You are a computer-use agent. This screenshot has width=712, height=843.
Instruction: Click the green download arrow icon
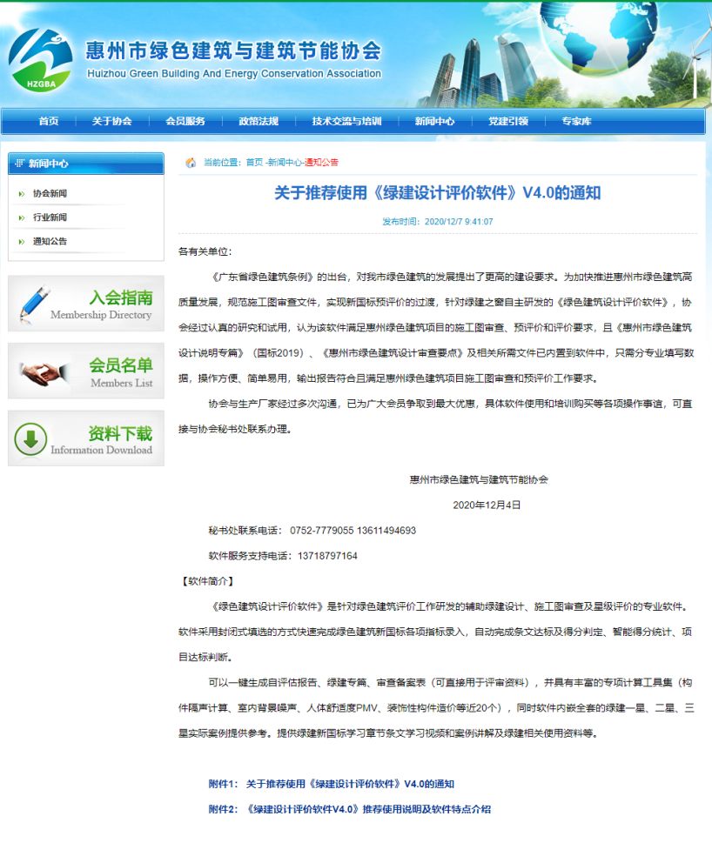(x=30, y=438)
